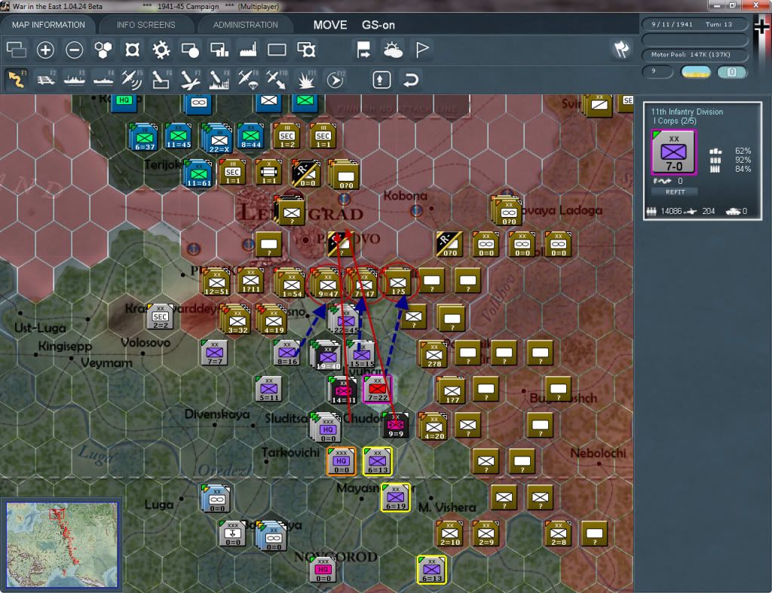The image size is (772, 593).
Task: Select the Soviet 2=10 unit
Action: [x=449, y=534]
